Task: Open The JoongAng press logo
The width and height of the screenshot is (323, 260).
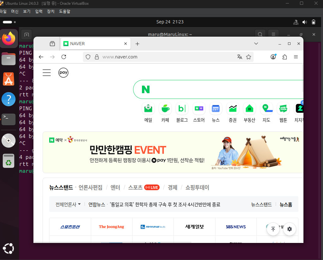Action: (x=111, y=227)
